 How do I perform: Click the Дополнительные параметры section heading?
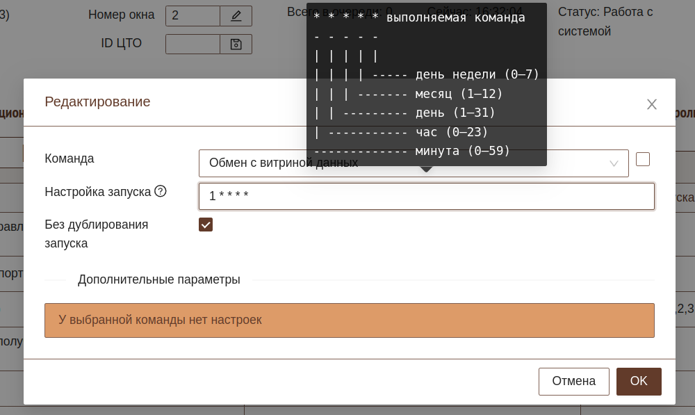tap(159, 279)
